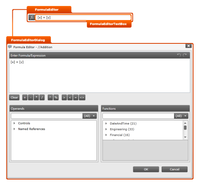Screen dimensions: 200x186
Task: Insert the equals operator
Action: click(x=76, y=98)
